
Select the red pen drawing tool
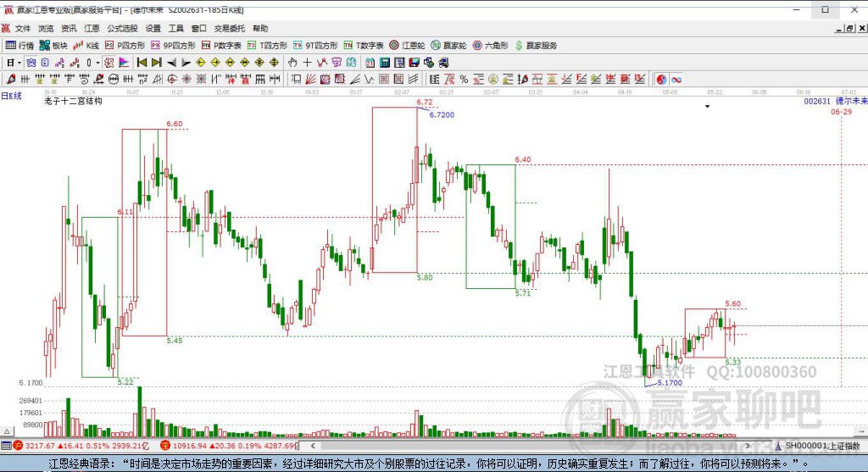(x=10, y=80)
